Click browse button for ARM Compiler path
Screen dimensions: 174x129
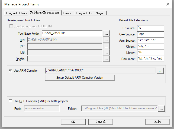[160, 71]
